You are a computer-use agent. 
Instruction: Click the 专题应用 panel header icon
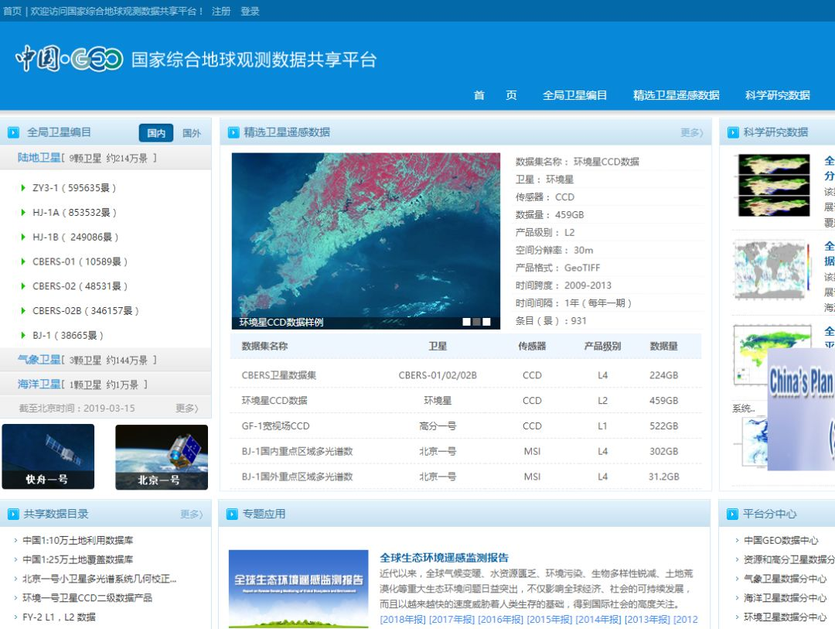coord(232,514)
